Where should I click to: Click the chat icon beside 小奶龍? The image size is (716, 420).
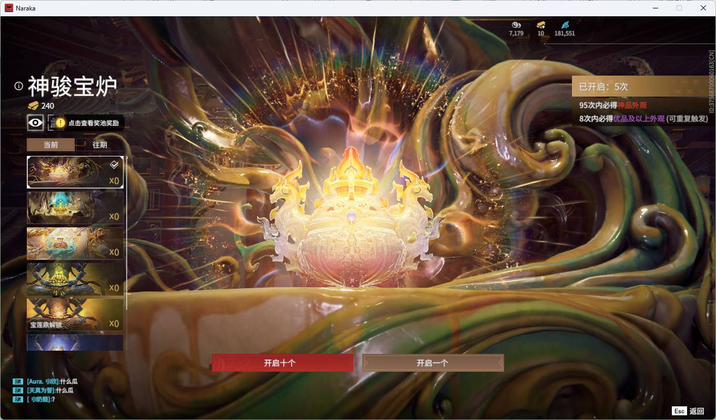18,400
